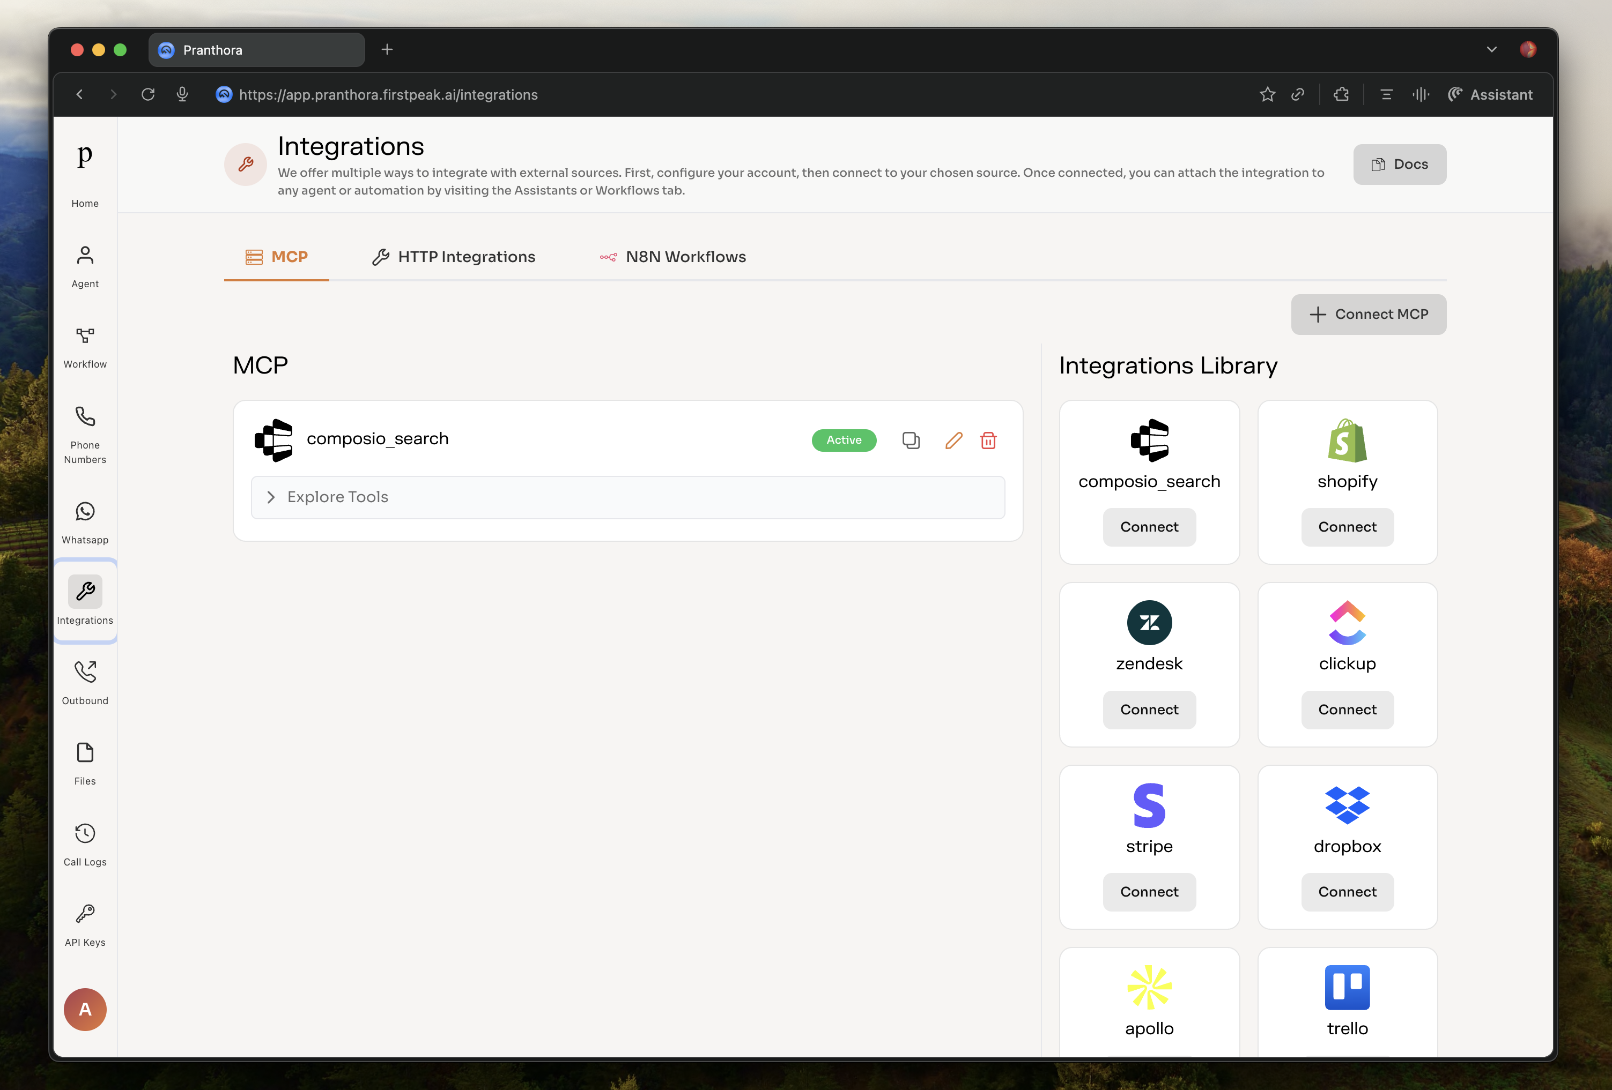
Task: Connect the shopify integration
Action: point(1347,527)
